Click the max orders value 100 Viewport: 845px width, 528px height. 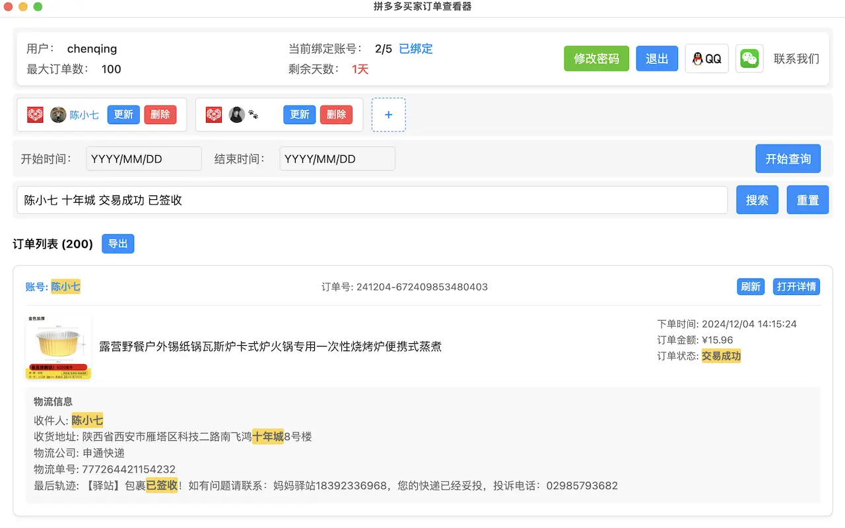(x=112, y=69)
